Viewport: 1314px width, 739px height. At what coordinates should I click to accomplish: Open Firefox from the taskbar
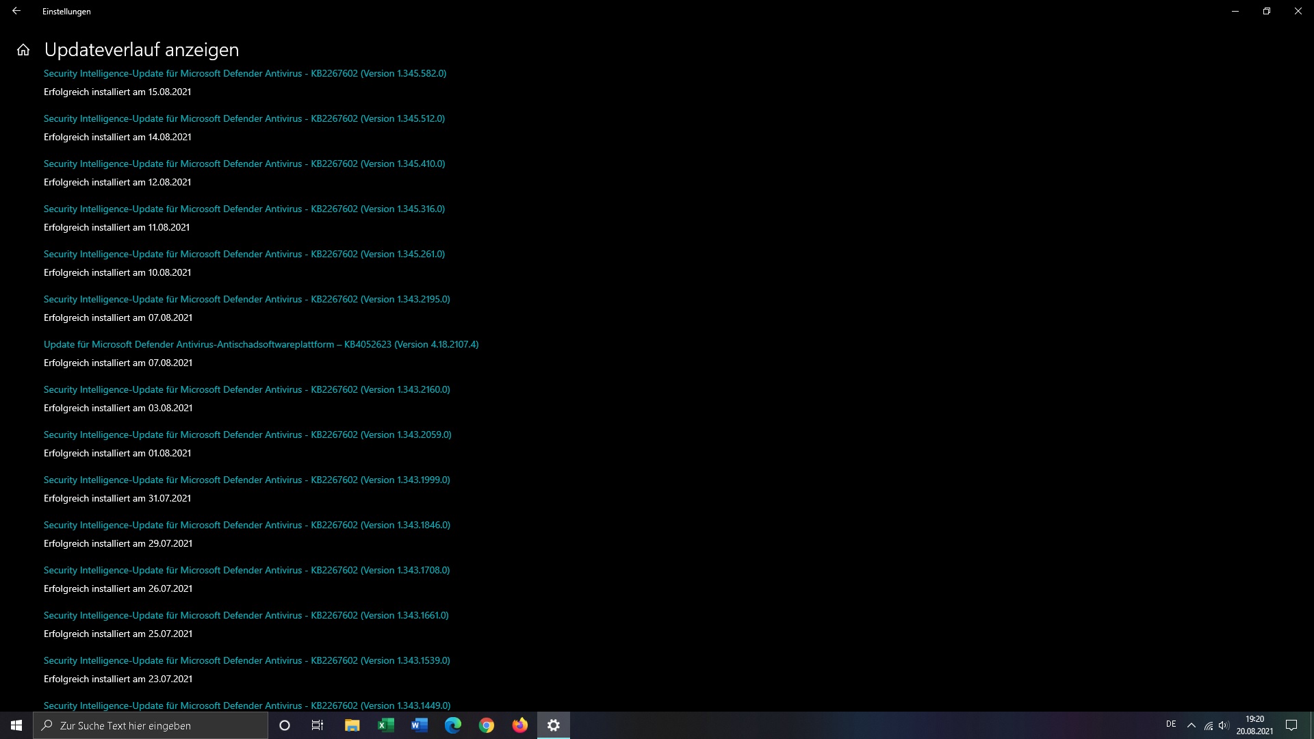point(520,725)
